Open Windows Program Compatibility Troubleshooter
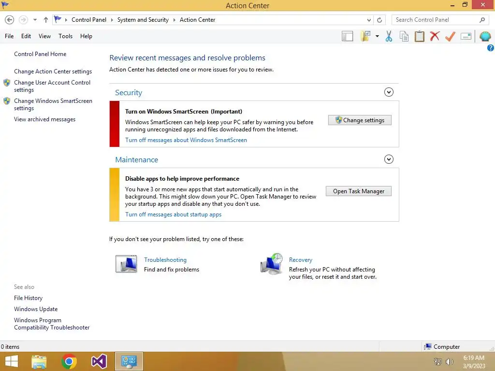Screen dimensions: 495x371 [52, 324]
